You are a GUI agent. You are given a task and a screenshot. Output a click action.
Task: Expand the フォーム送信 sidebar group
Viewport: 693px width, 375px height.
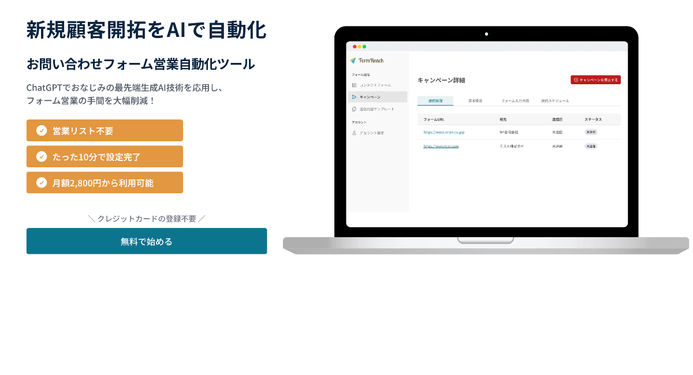click(362, 74)
